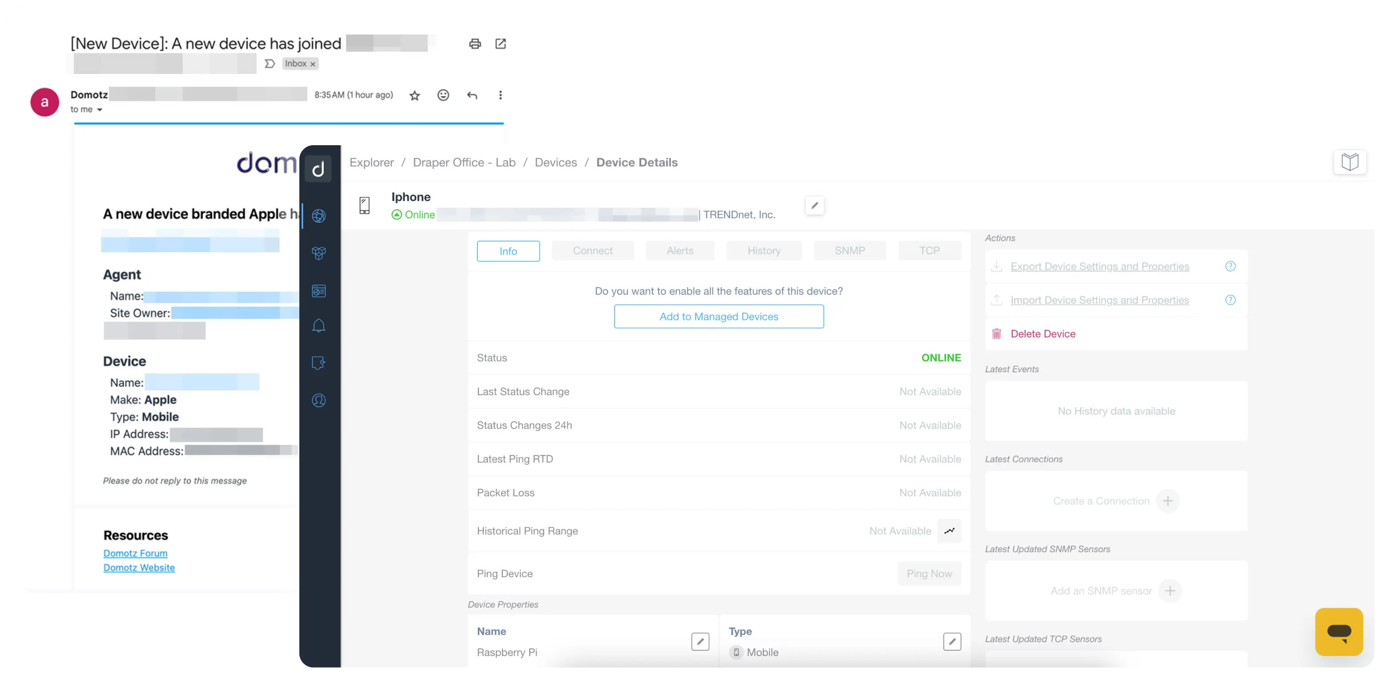The width and height of the screenshot is (1394, 687).
Task: Toggle the star/favorite icon on email
Action: click(x=414, y=95)
